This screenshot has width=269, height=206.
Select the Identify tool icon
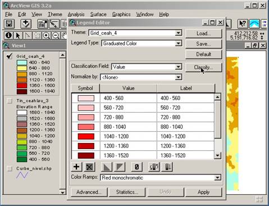tap(8, 35)
